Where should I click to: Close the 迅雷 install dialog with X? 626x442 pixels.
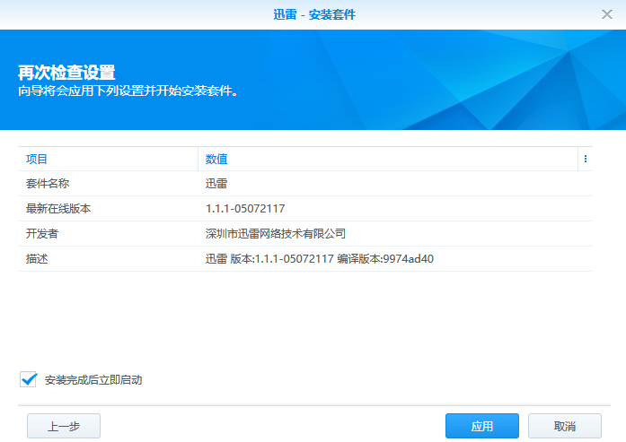tap(607, 14)
